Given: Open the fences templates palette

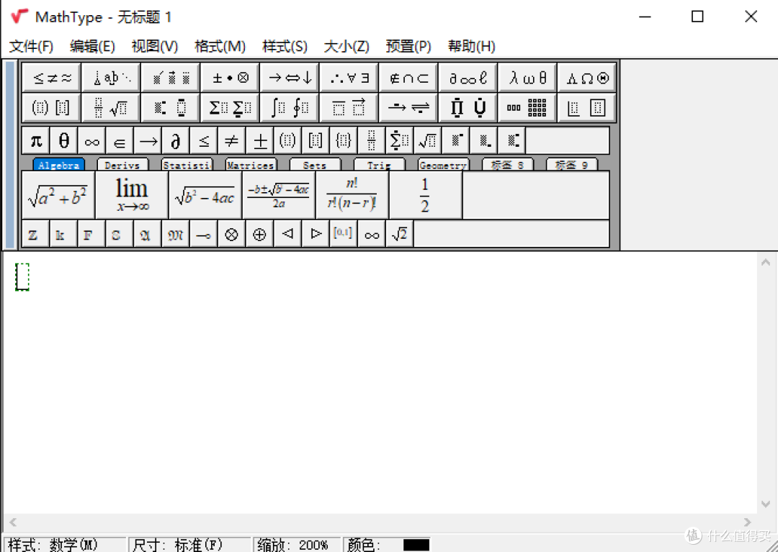Looking at the screenshot, I should click(50, 107).
